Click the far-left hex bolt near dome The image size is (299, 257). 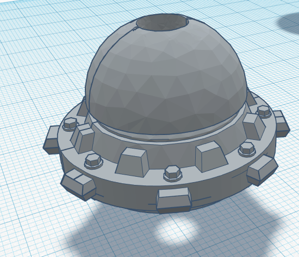click(70, 124)
